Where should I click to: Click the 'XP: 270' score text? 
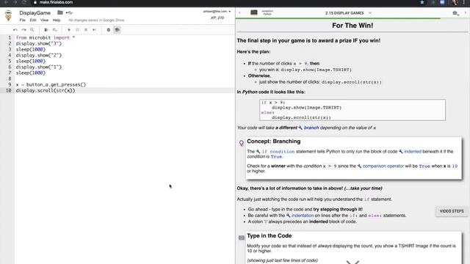pyautogui.click(x=217, y=18)
